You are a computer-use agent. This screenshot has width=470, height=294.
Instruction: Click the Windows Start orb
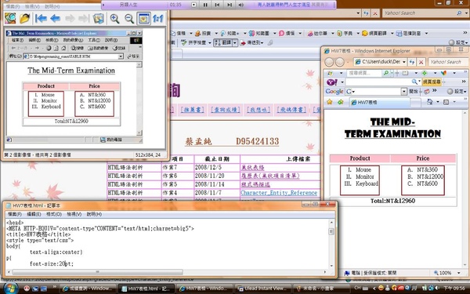tap(11, 288)
